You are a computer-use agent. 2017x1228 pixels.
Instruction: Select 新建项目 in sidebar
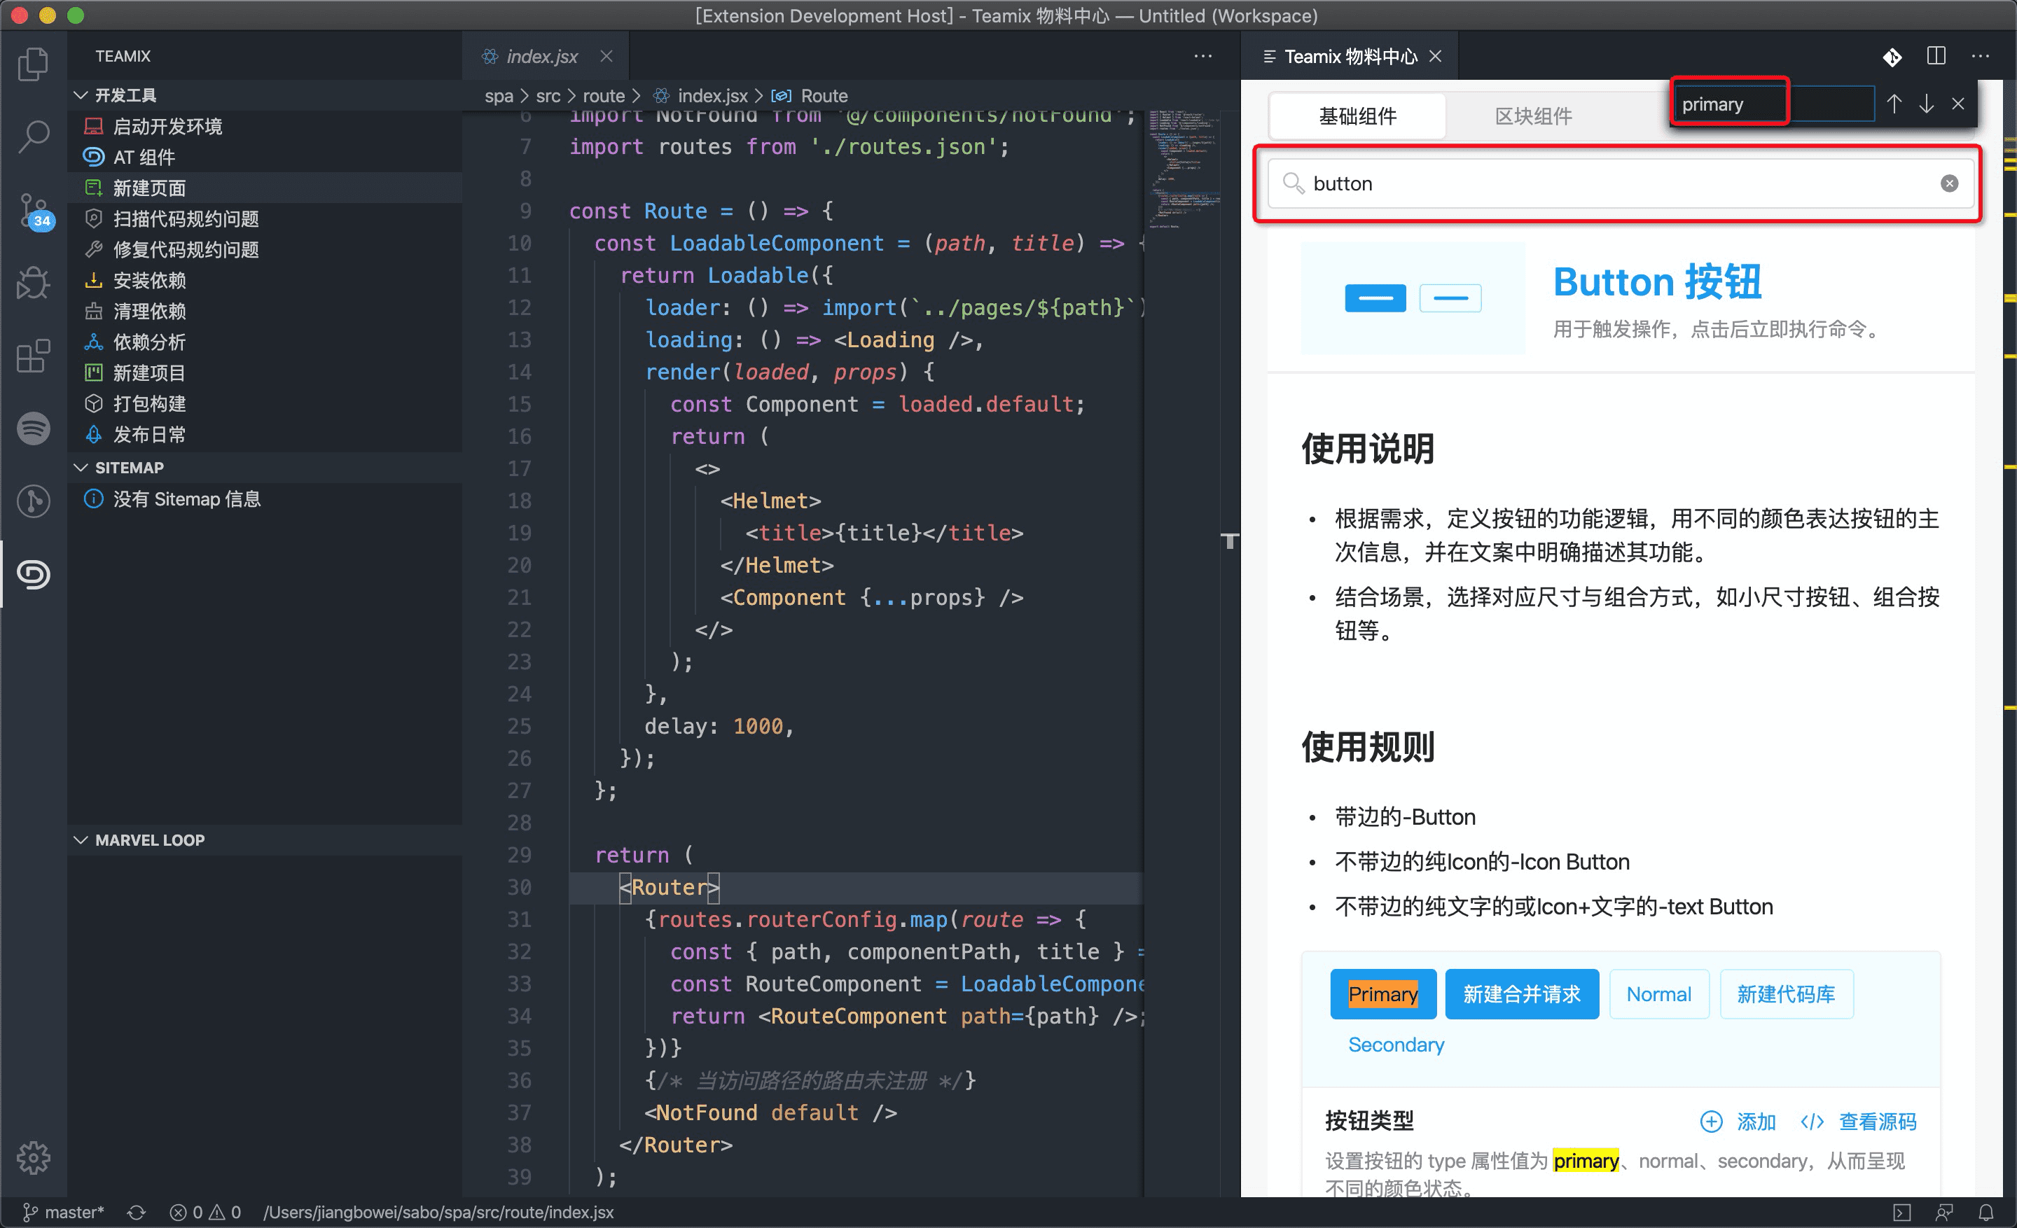coord(265,373)
